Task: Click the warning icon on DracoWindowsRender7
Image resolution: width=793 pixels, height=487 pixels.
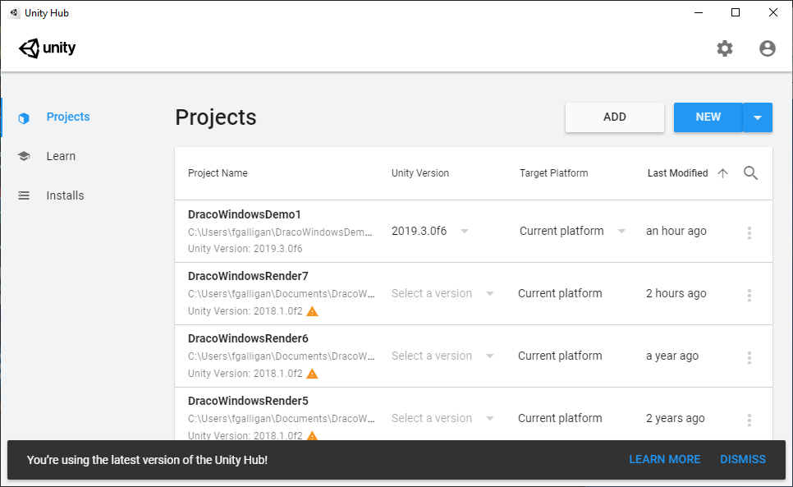Action: click(313, 311)
